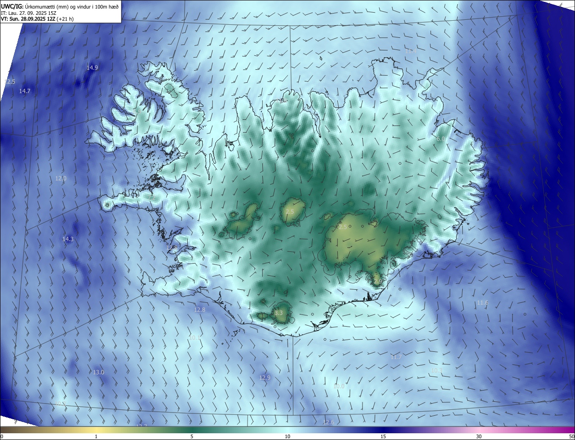The width and height of the screenshot is (575, 440).
Task: Click the 6.0 value label
Action: 441,139
